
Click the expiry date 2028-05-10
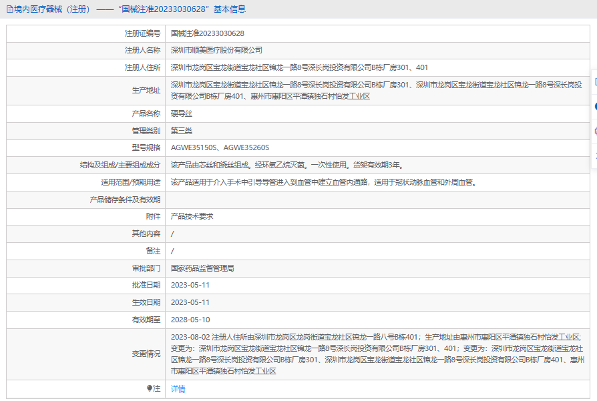190,320
